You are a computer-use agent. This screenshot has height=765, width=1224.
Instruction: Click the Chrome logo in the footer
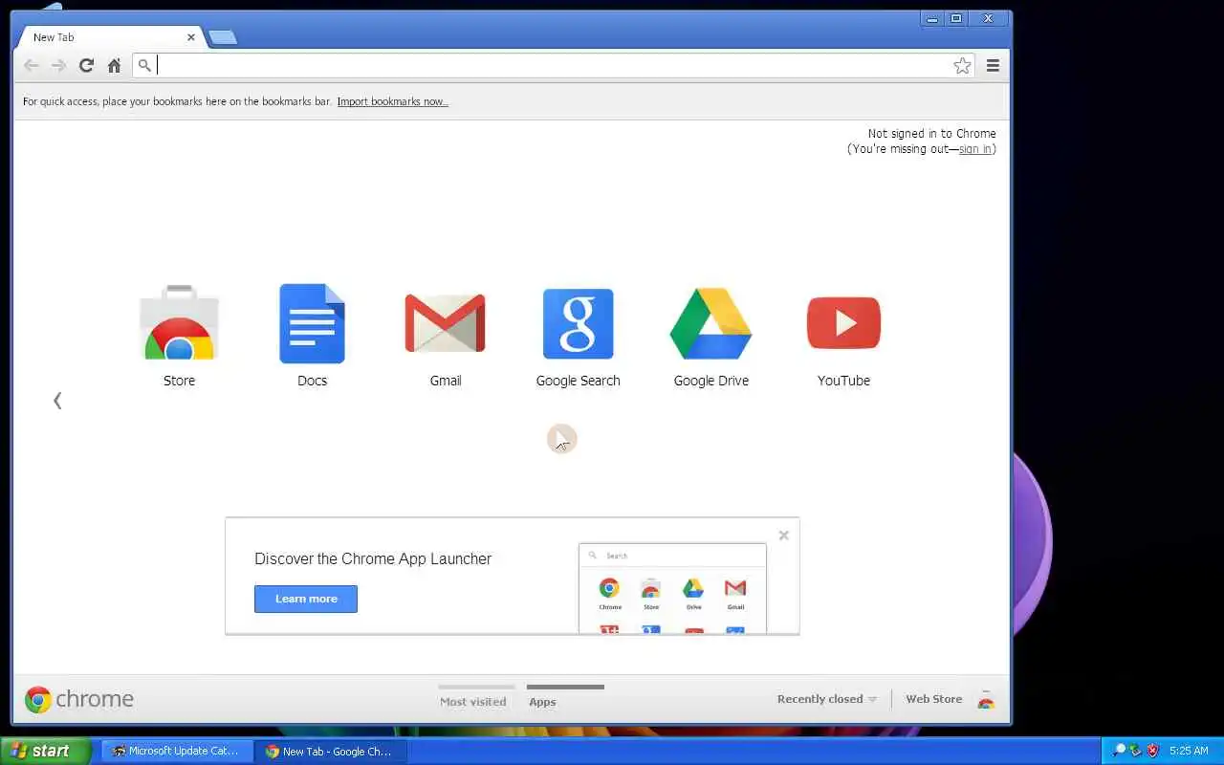point(79,700)
